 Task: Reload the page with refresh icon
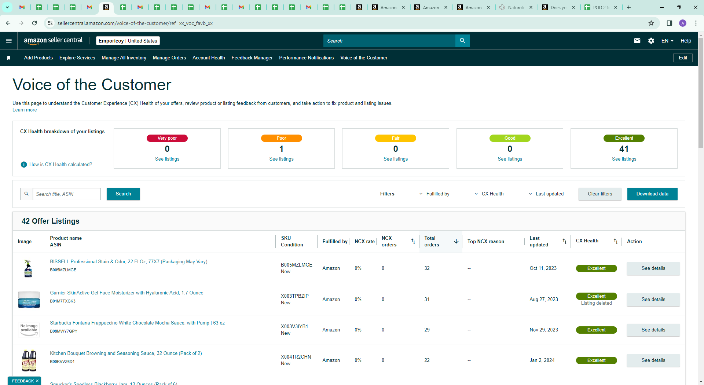(34, 23)
